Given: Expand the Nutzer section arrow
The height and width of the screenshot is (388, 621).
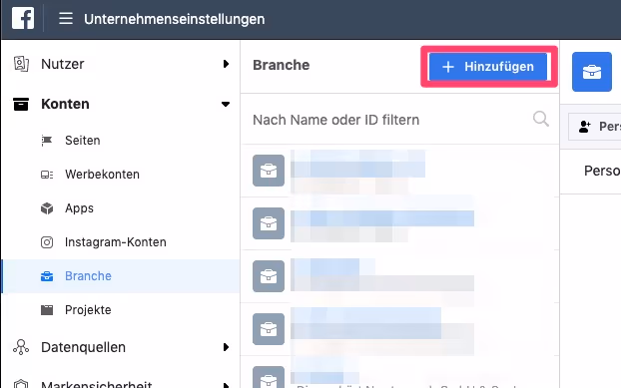Looking at the screenshot, I should [226, 64].
